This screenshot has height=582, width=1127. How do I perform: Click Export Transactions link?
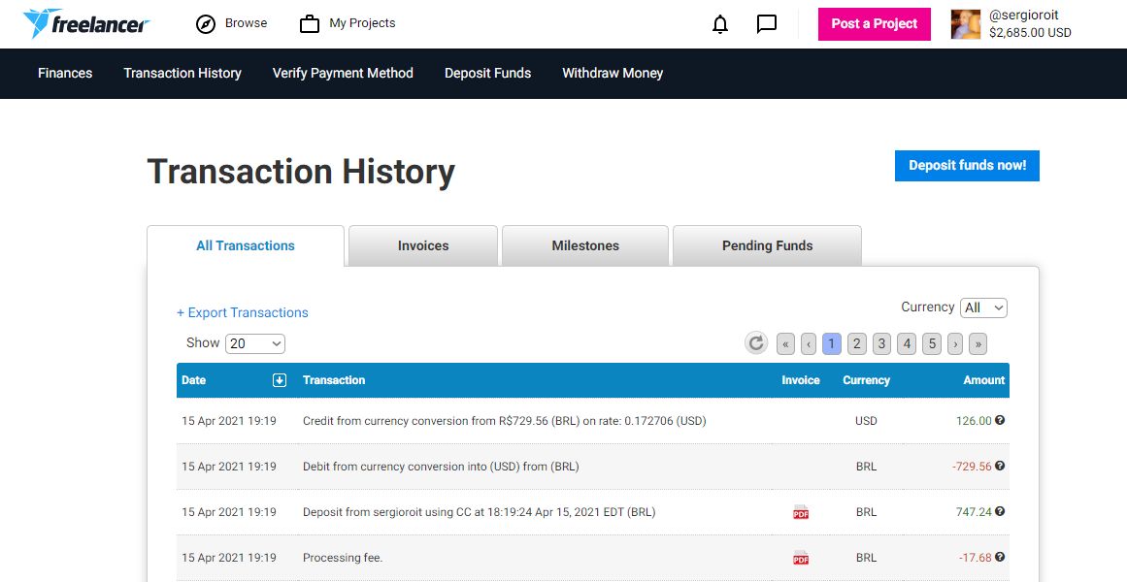tap(243, 312)
